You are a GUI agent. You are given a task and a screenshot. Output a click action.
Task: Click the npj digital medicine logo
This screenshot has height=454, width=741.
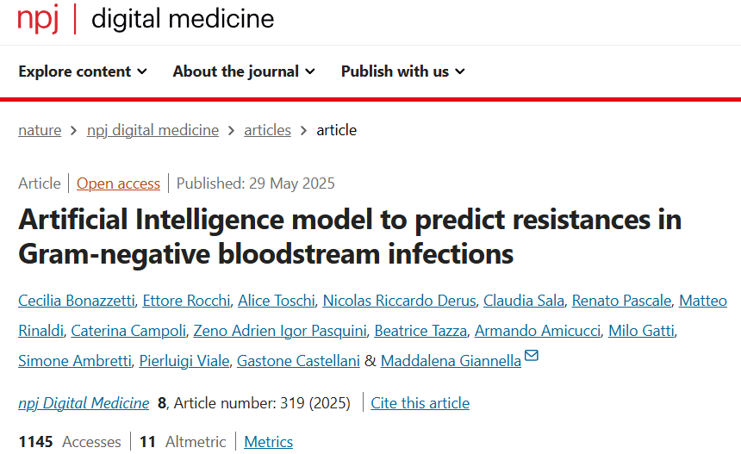tap(146, 19)
